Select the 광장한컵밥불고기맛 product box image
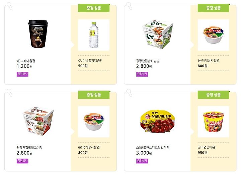Viewport: 241px width, 175px height. (x=38, y=121)
